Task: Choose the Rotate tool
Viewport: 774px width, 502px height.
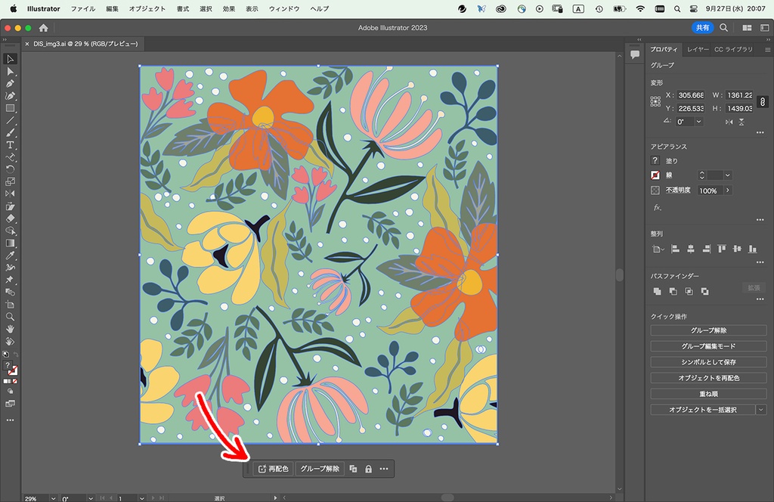Action: point(10,169)
